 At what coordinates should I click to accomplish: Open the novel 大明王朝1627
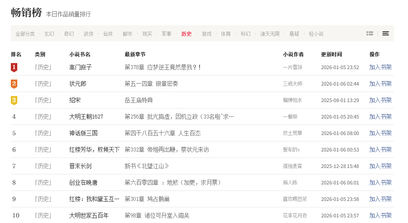[86, 117]
